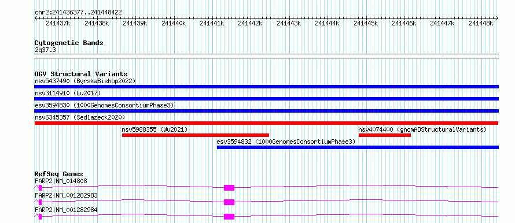Viewport: 515px width, 223px height.
Task: Open the FARP2|NM_001282983 transcript label
Action: click(66, 195)
